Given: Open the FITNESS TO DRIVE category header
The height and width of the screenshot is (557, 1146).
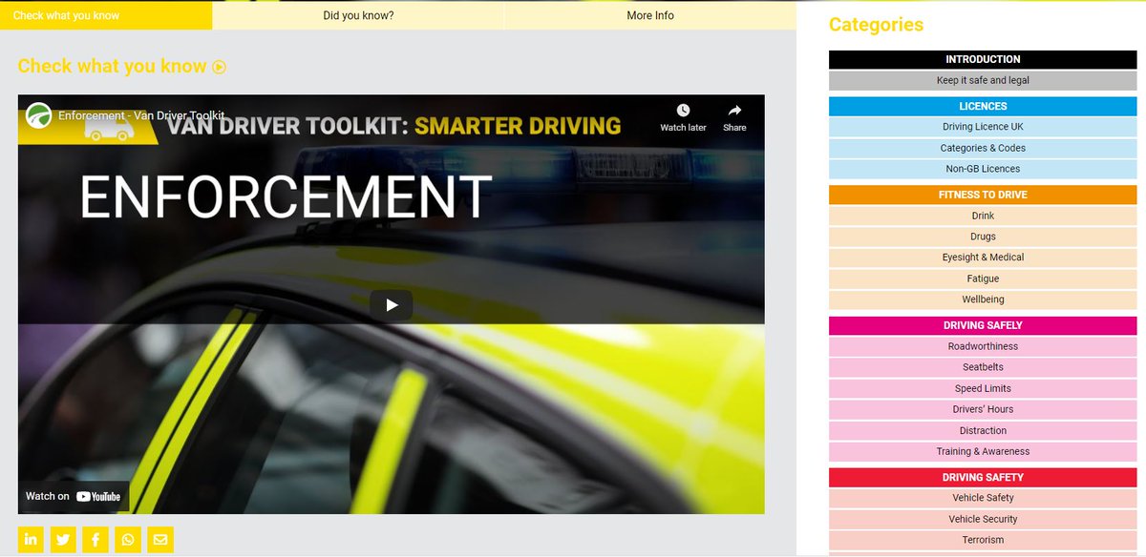Looking at the screenshot, I should coord(983,195).
